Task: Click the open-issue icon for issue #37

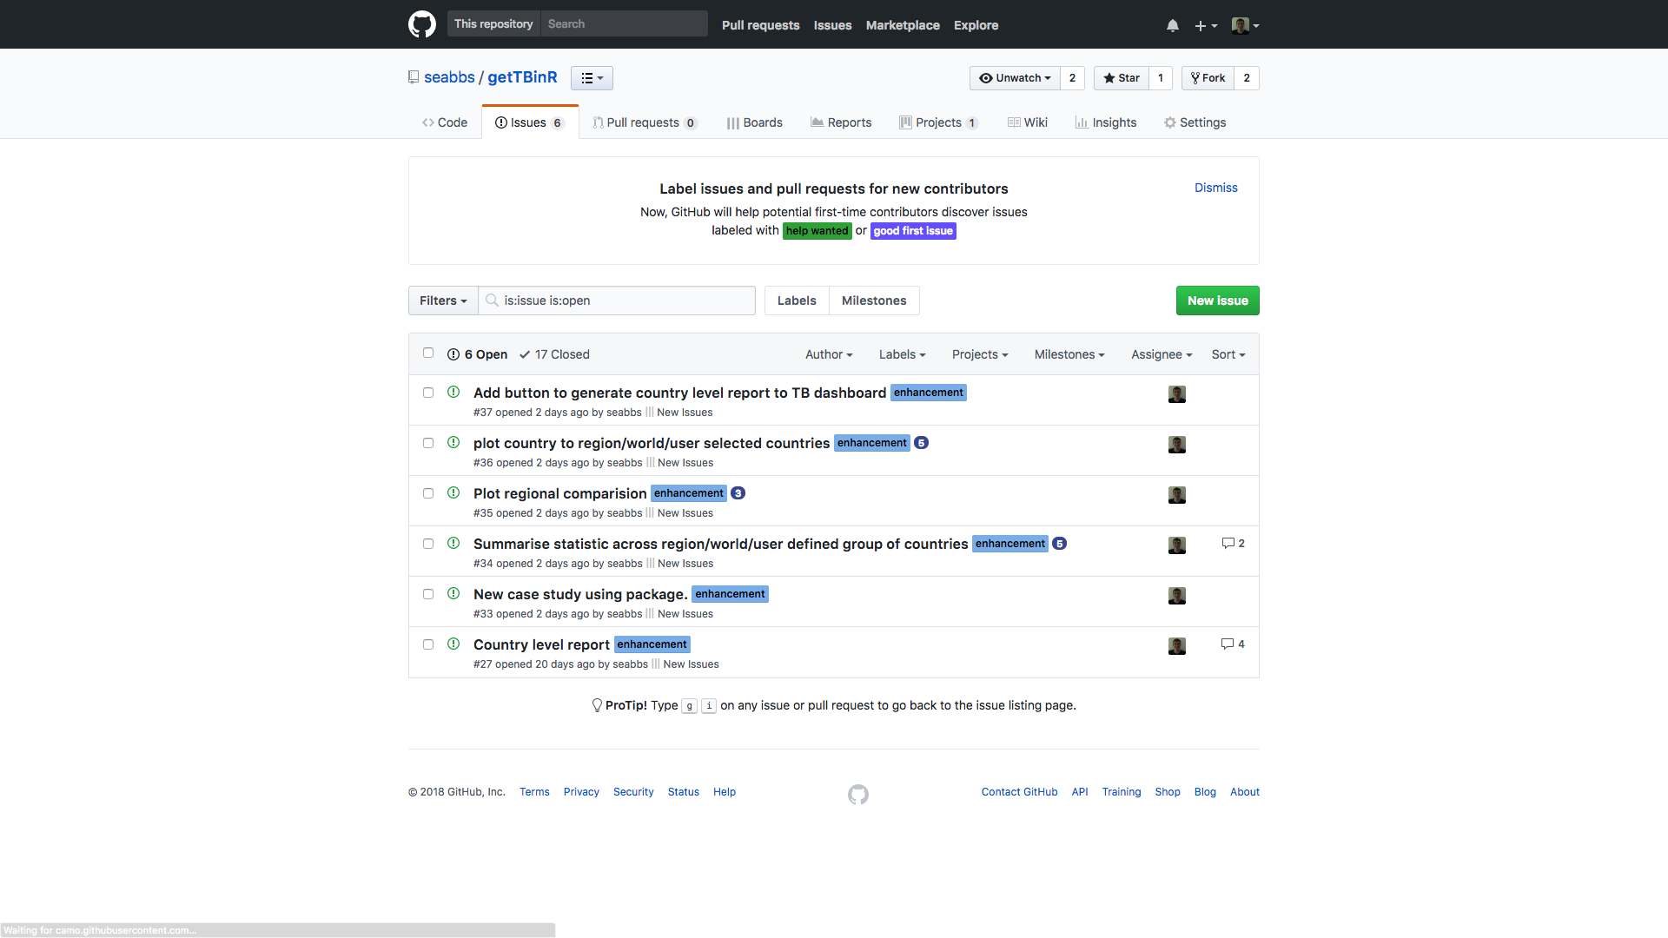Action: tap(453, 393)
